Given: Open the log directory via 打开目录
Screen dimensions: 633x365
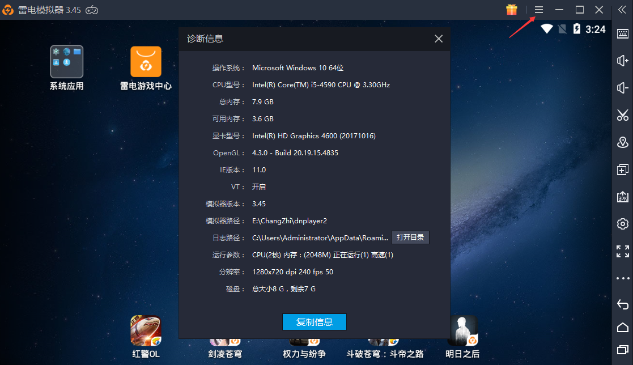Looking at the screenshot, I should [410, 237].
